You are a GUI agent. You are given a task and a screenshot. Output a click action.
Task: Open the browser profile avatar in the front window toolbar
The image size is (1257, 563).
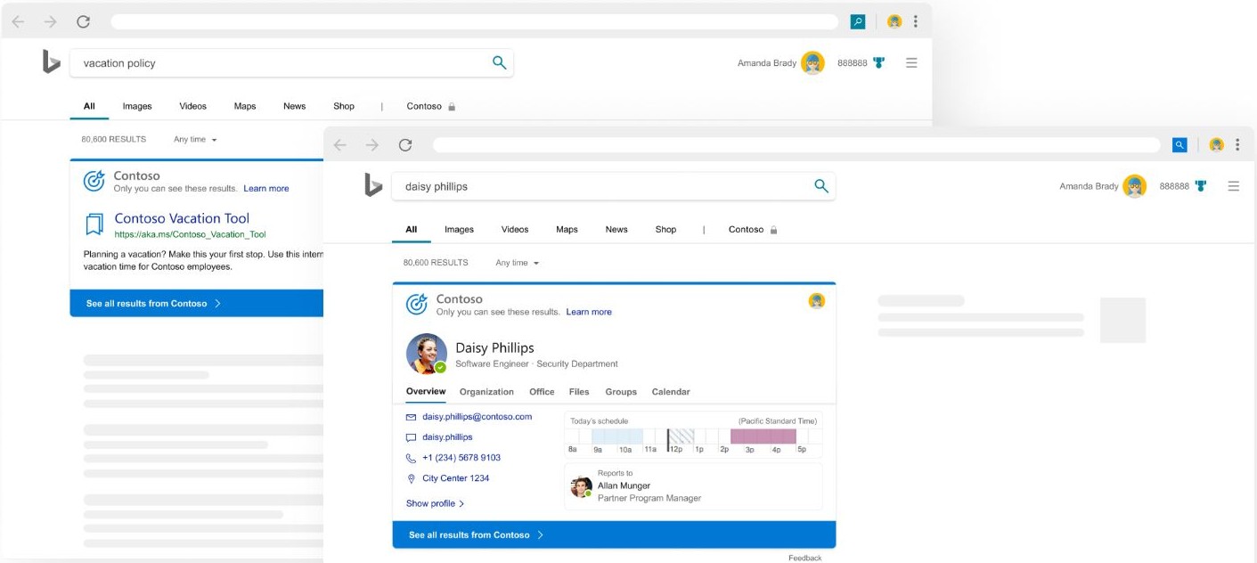pos(1216,145)
